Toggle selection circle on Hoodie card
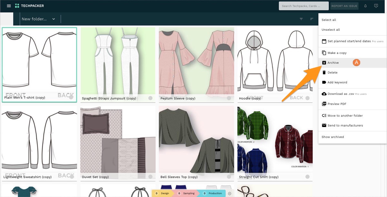 (x=307, y=98)
